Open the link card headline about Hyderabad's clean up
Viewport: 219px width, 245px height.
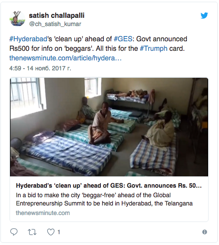point(109,185)
